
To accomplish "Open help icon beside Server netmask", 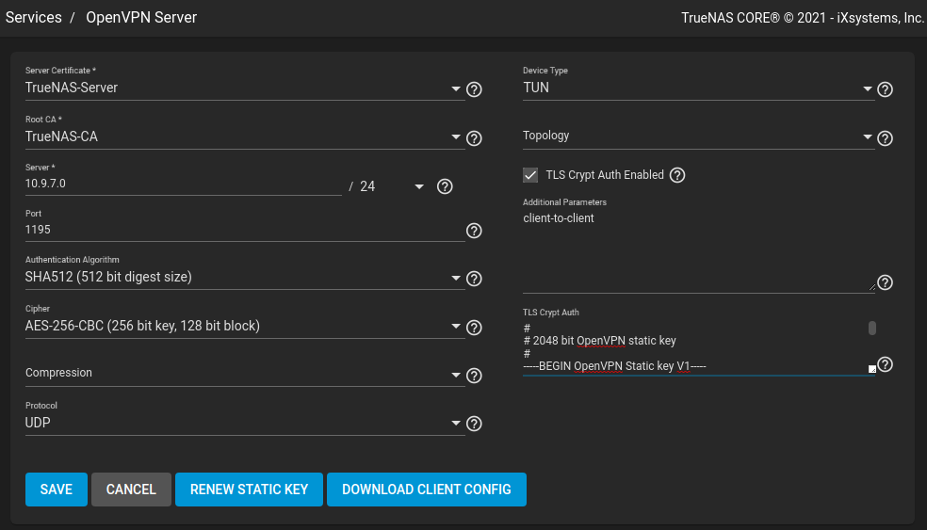I will pos(445,186).
